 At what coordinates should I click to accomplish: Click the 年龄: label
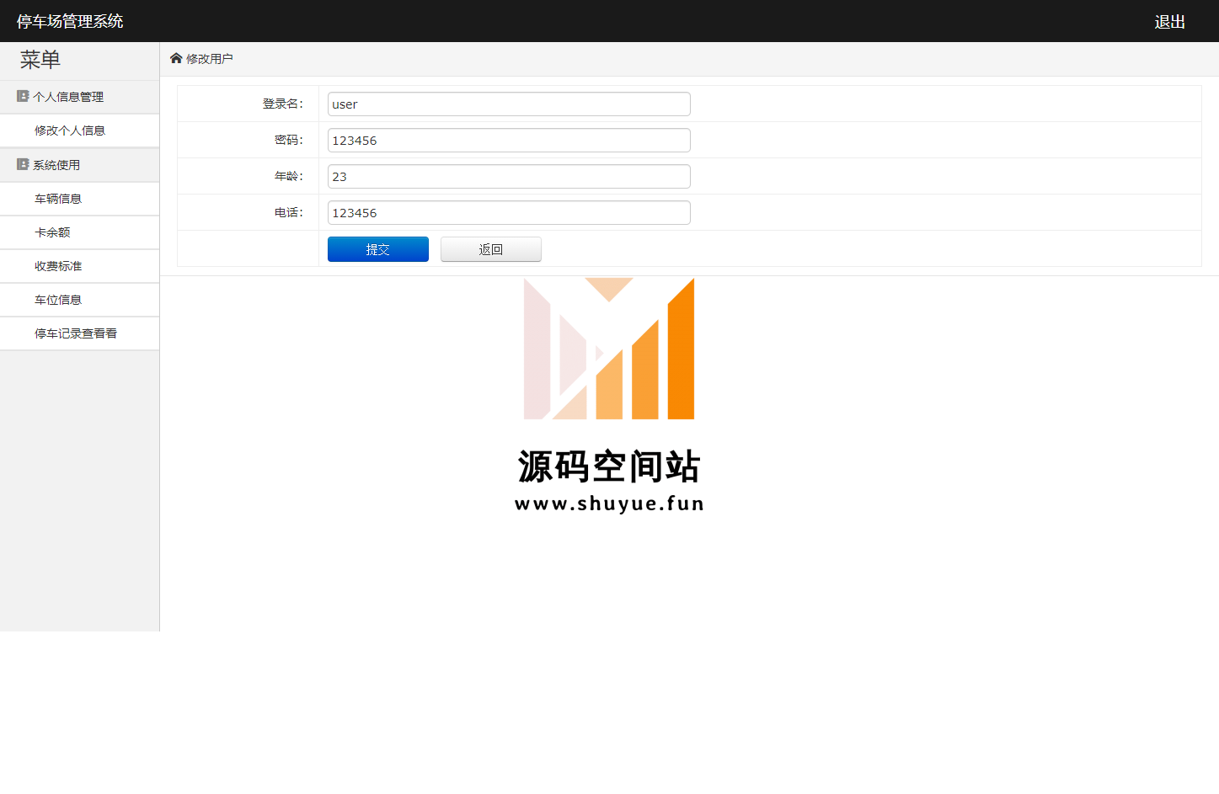click(289, 176)
